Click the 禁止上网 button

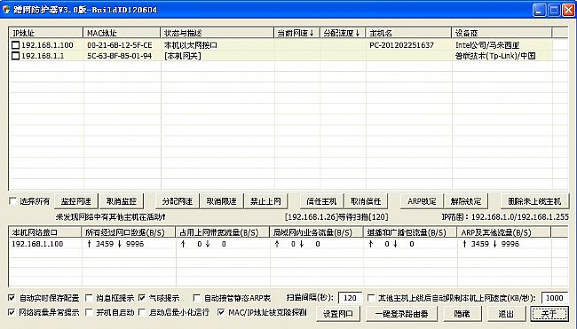[x=265, y=201]
